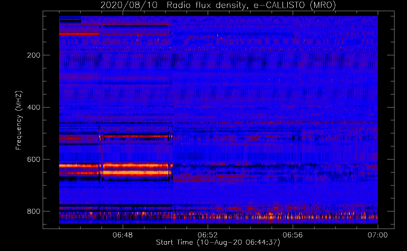Select the 06:52 time tick label
Viewport: 407px width, 251px height.
click(208, 235)
